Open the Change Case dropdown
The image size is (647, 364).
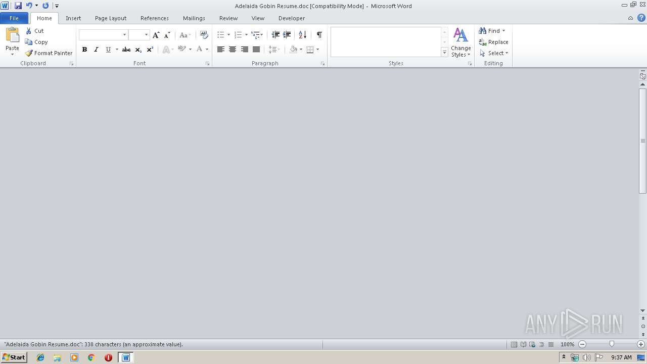click(185, 35)
